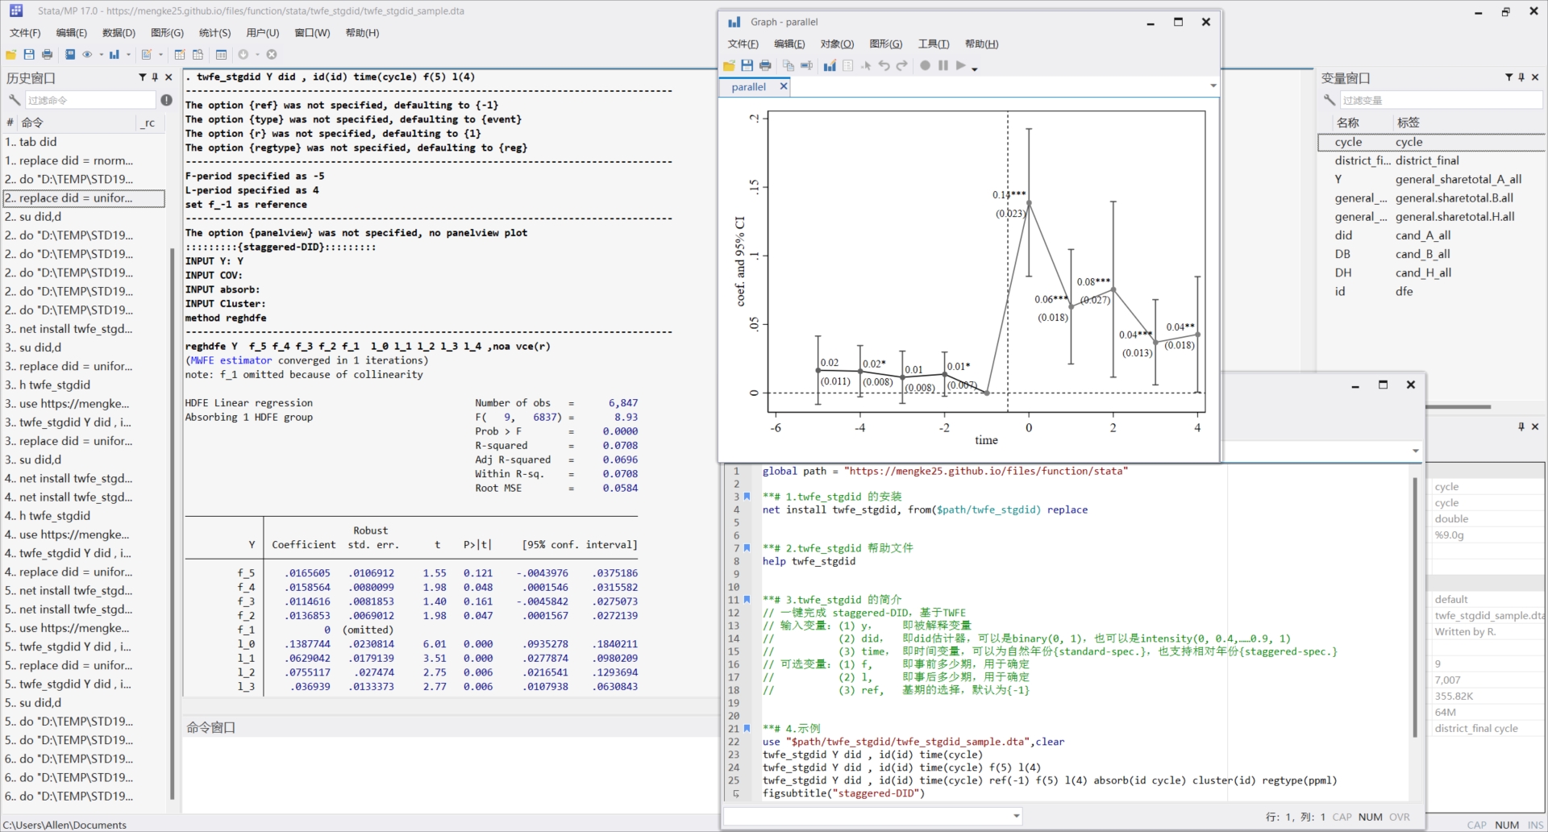Toggle the bookmark on do-file line 7

coord(747,548)
